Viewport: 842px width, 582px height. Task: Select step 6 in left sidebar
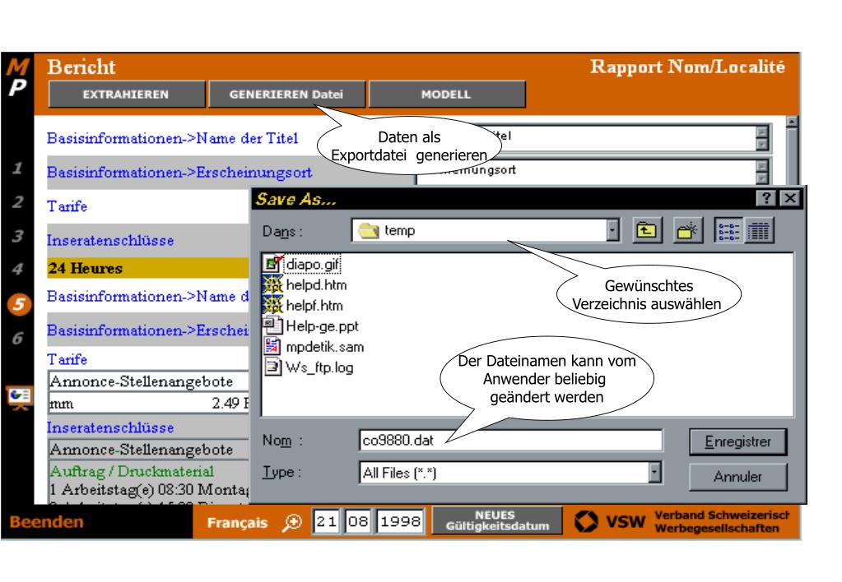[18, 339]
